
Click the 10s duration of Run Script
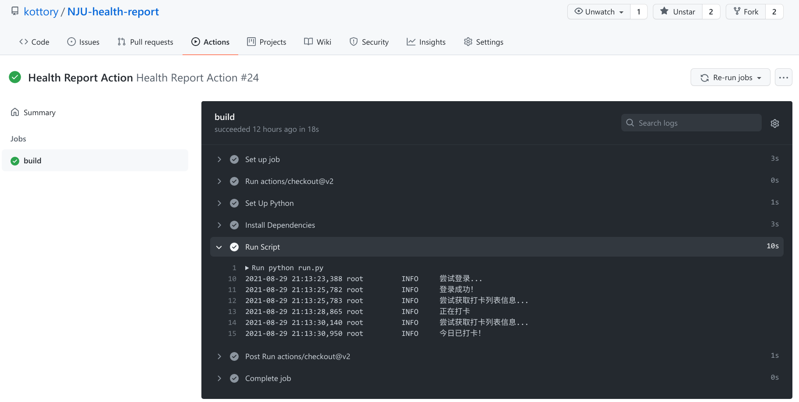click(773, 246)
